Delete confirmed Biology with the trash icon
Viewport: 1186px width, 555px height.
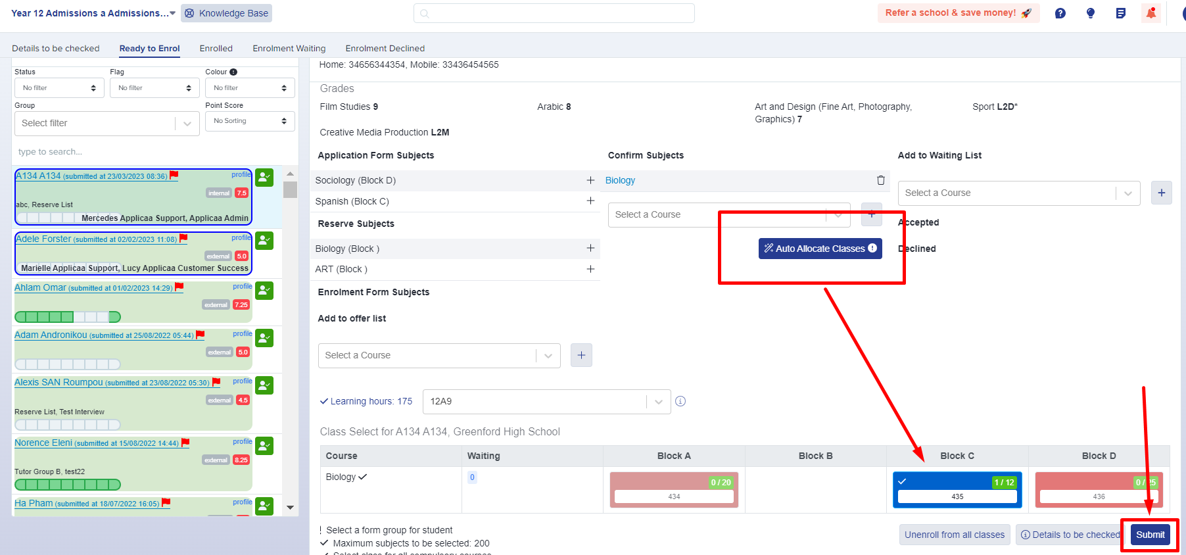[x=881, y=180]
